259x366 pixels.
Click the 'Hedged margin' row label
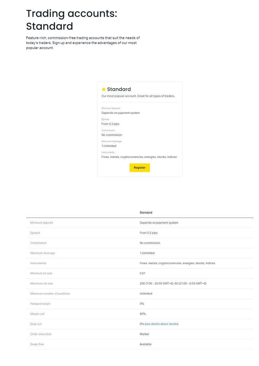click(x=40, y=304)
